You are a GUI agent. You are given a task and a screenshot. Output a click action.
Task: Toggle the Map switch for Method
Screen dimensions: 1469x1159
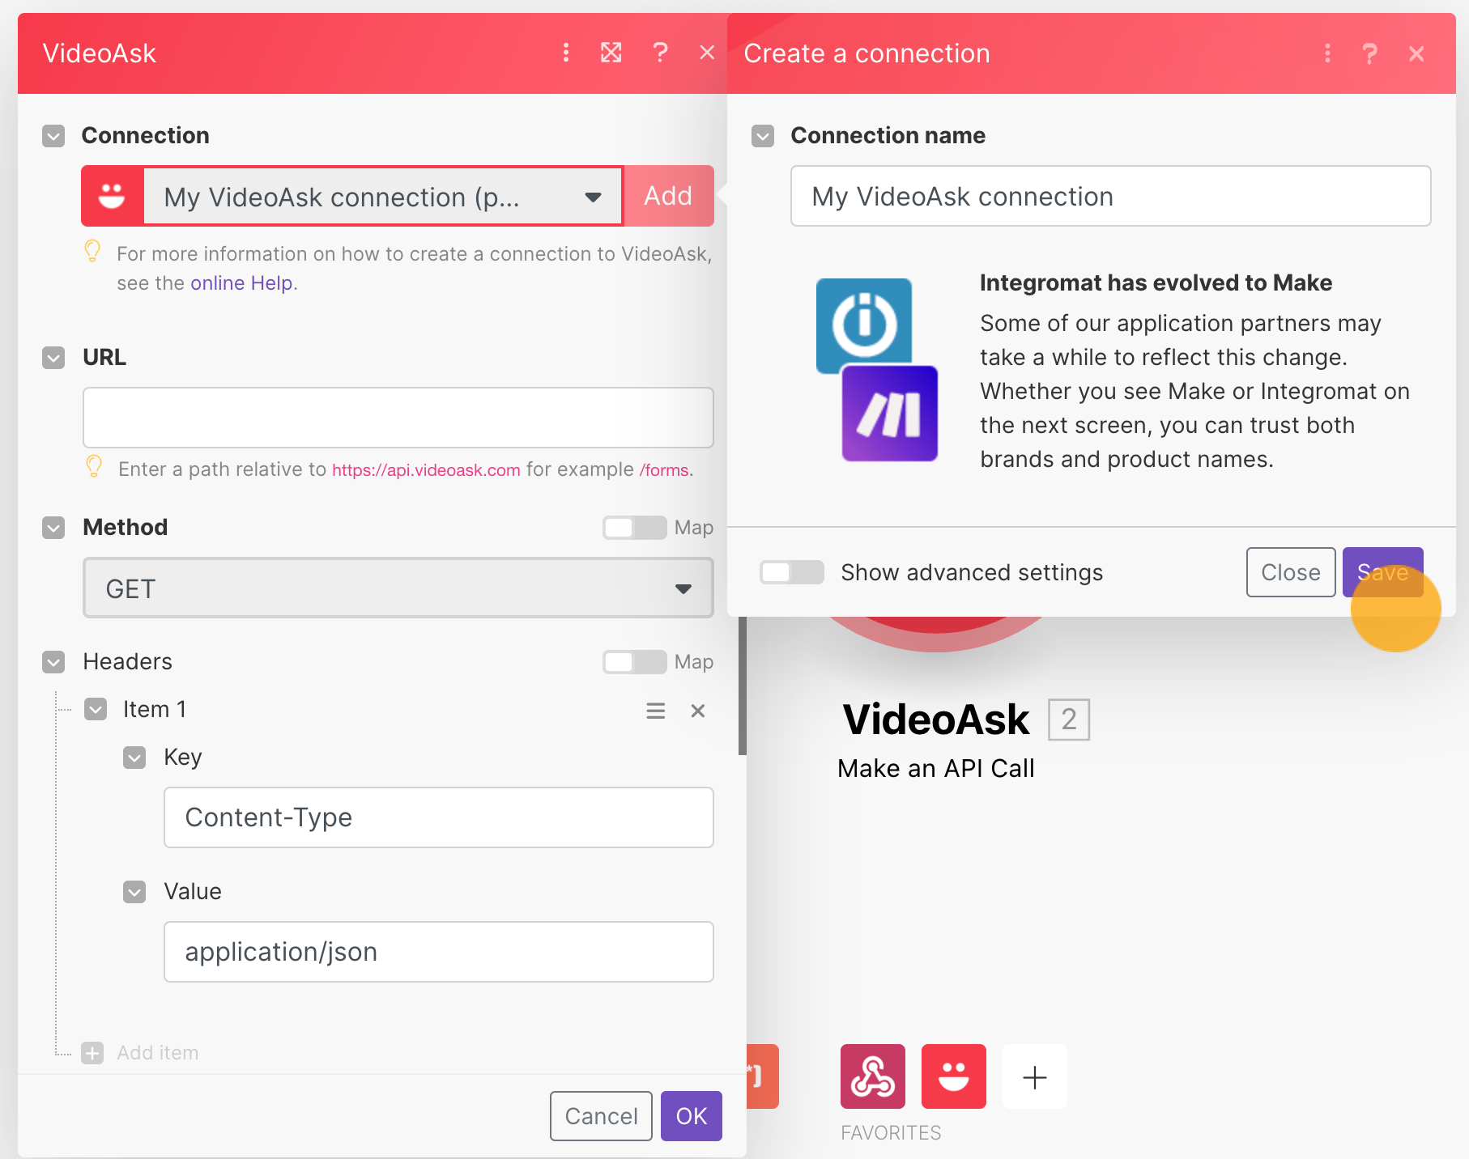coord(635,528)
